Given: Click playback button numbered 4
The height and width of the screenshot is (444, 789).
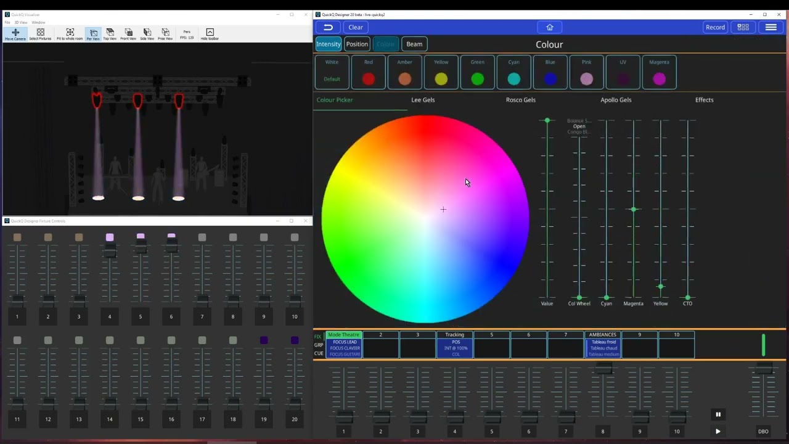Looking at the screenshot, I should pyautogui.click(x=455, y=432).
